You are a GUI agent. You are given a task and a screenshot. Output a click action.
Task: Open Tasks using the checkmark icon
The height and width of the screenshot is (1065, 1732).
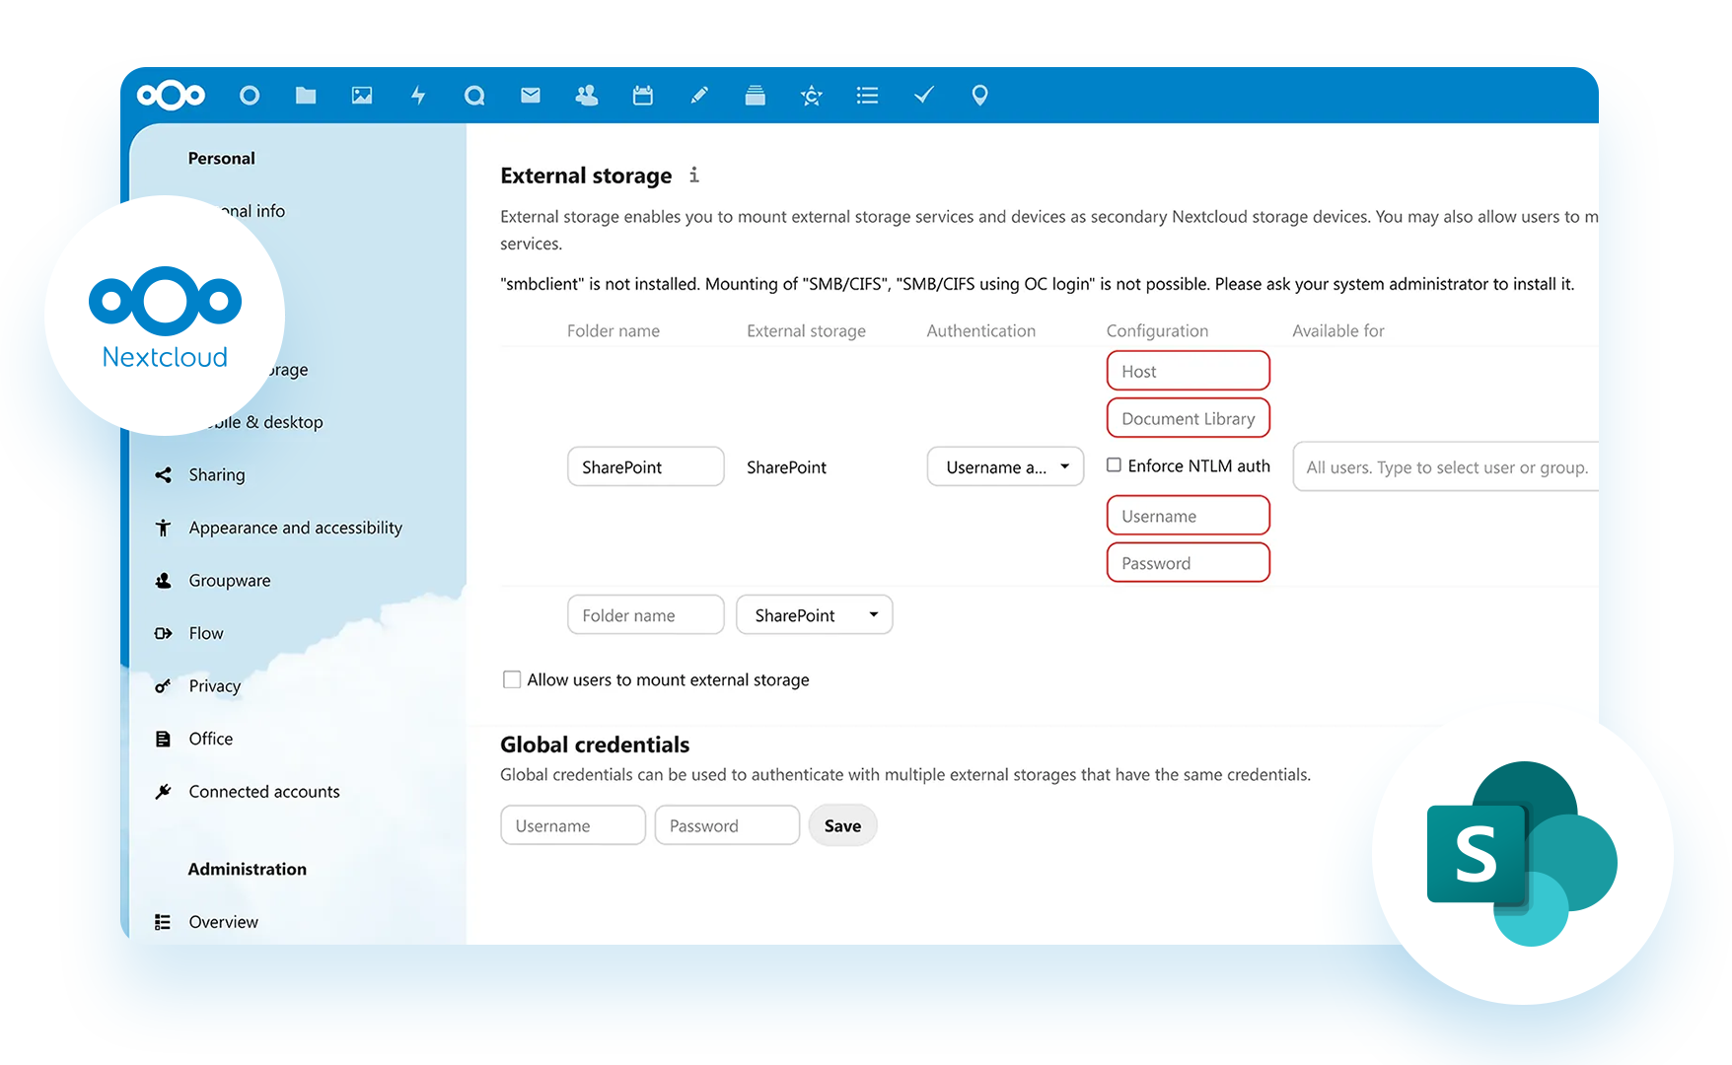923,95
